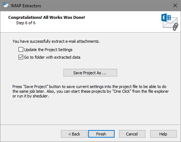Click Finish to complete the wizard

[101, 134]
